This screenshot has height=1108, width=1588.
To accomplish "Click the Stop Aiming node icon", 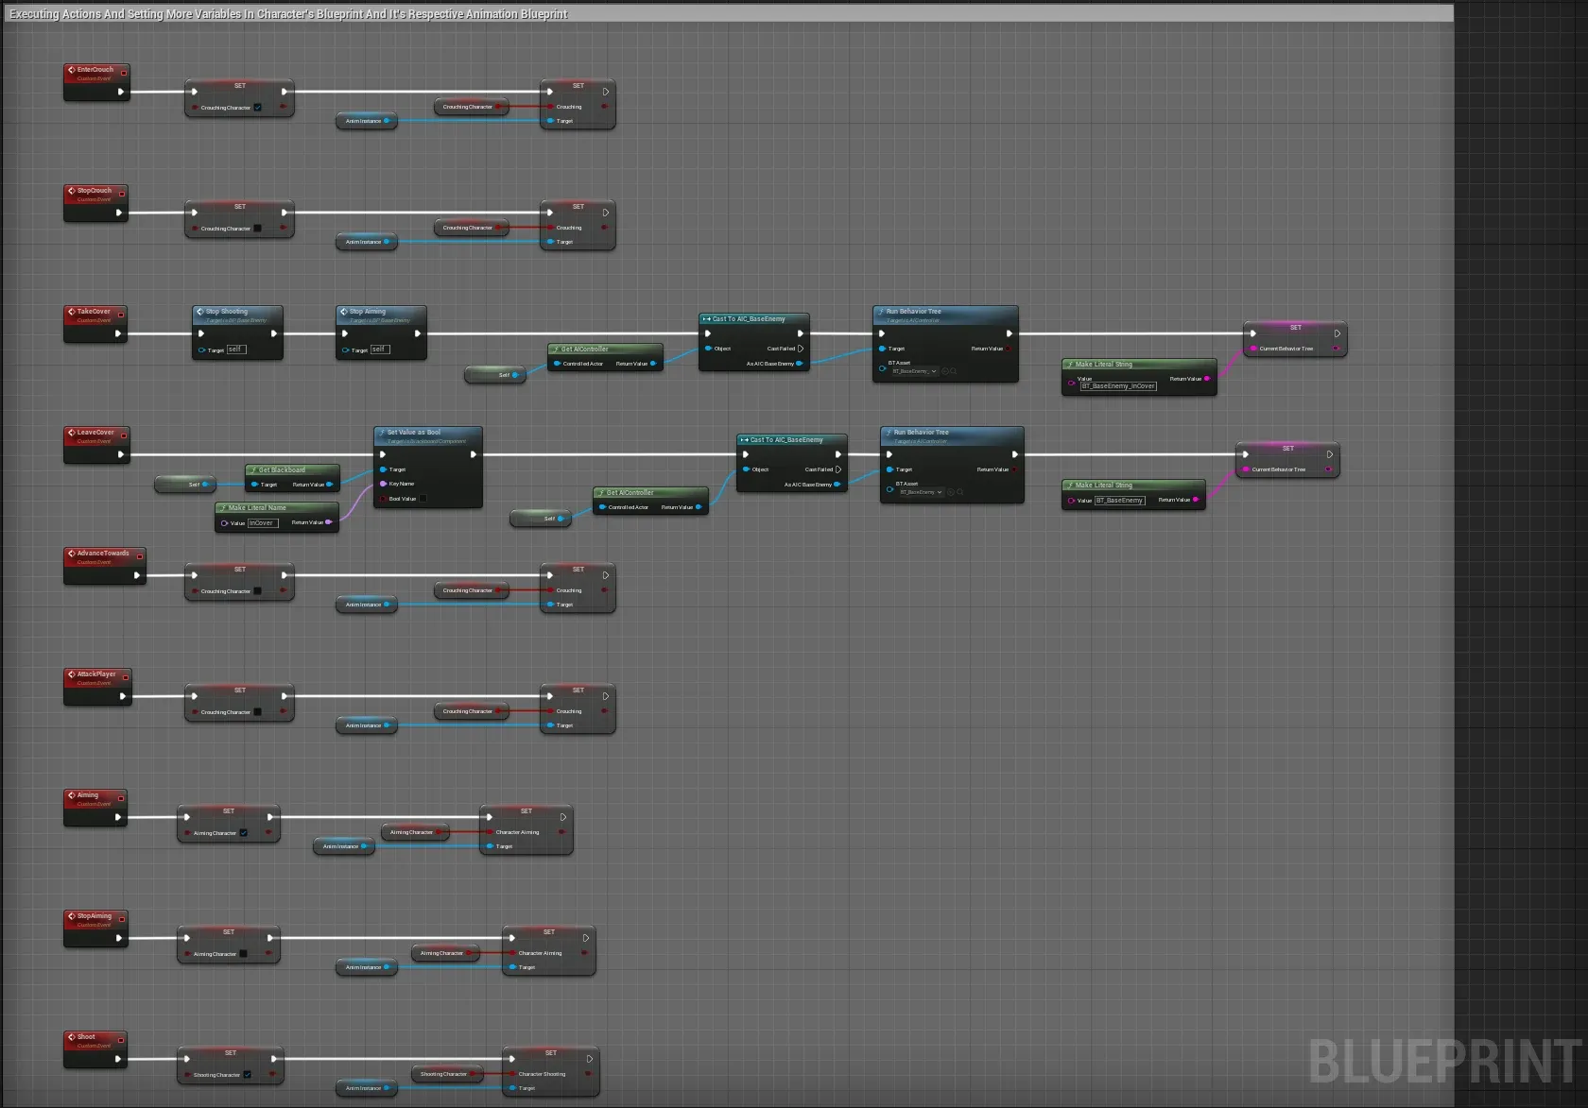I will click(344, 312).
